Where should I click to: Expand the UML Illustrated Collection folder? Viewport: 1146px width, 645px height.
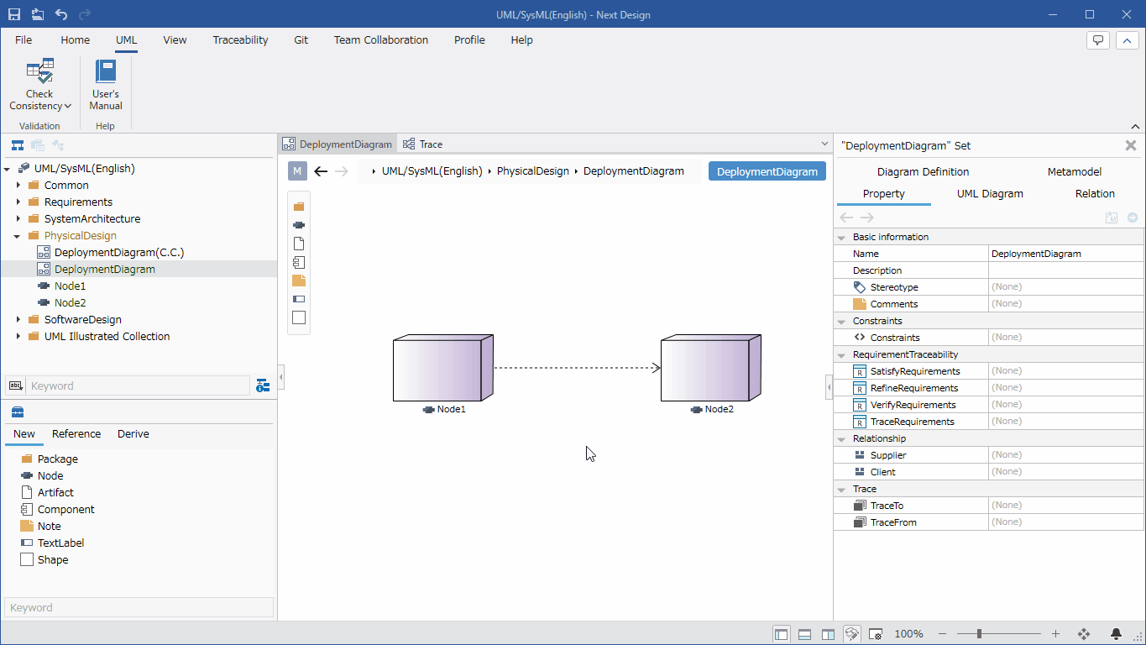[x=18, y=336]
